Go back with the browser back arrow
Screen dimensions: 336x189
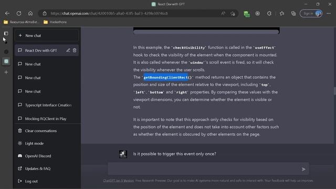tap(7, 14)
